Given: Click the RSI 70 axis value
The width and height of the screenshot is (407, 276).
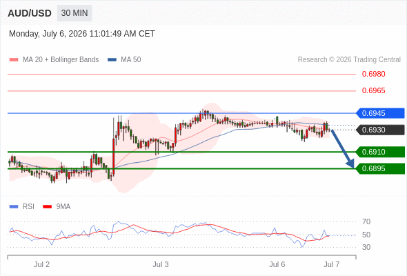Looking at the screenshot, I should click(366, 221).
